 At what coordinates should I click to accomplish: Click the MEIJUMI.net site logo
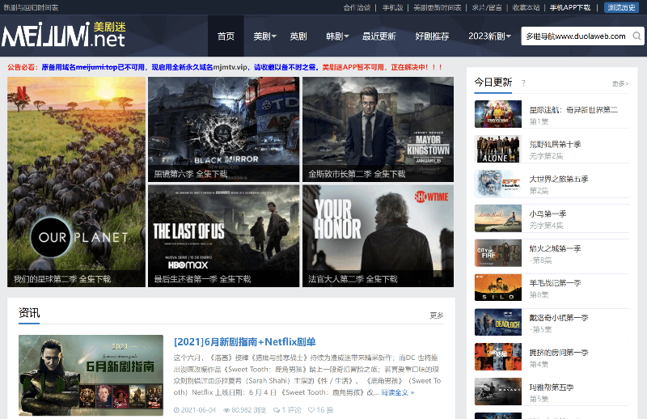[64, 35]
